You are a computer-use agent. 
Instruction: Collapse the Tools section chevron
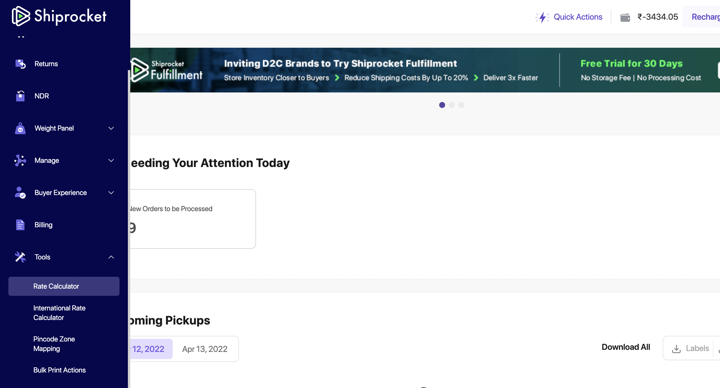pyautogui.click(x=111, y=257)
